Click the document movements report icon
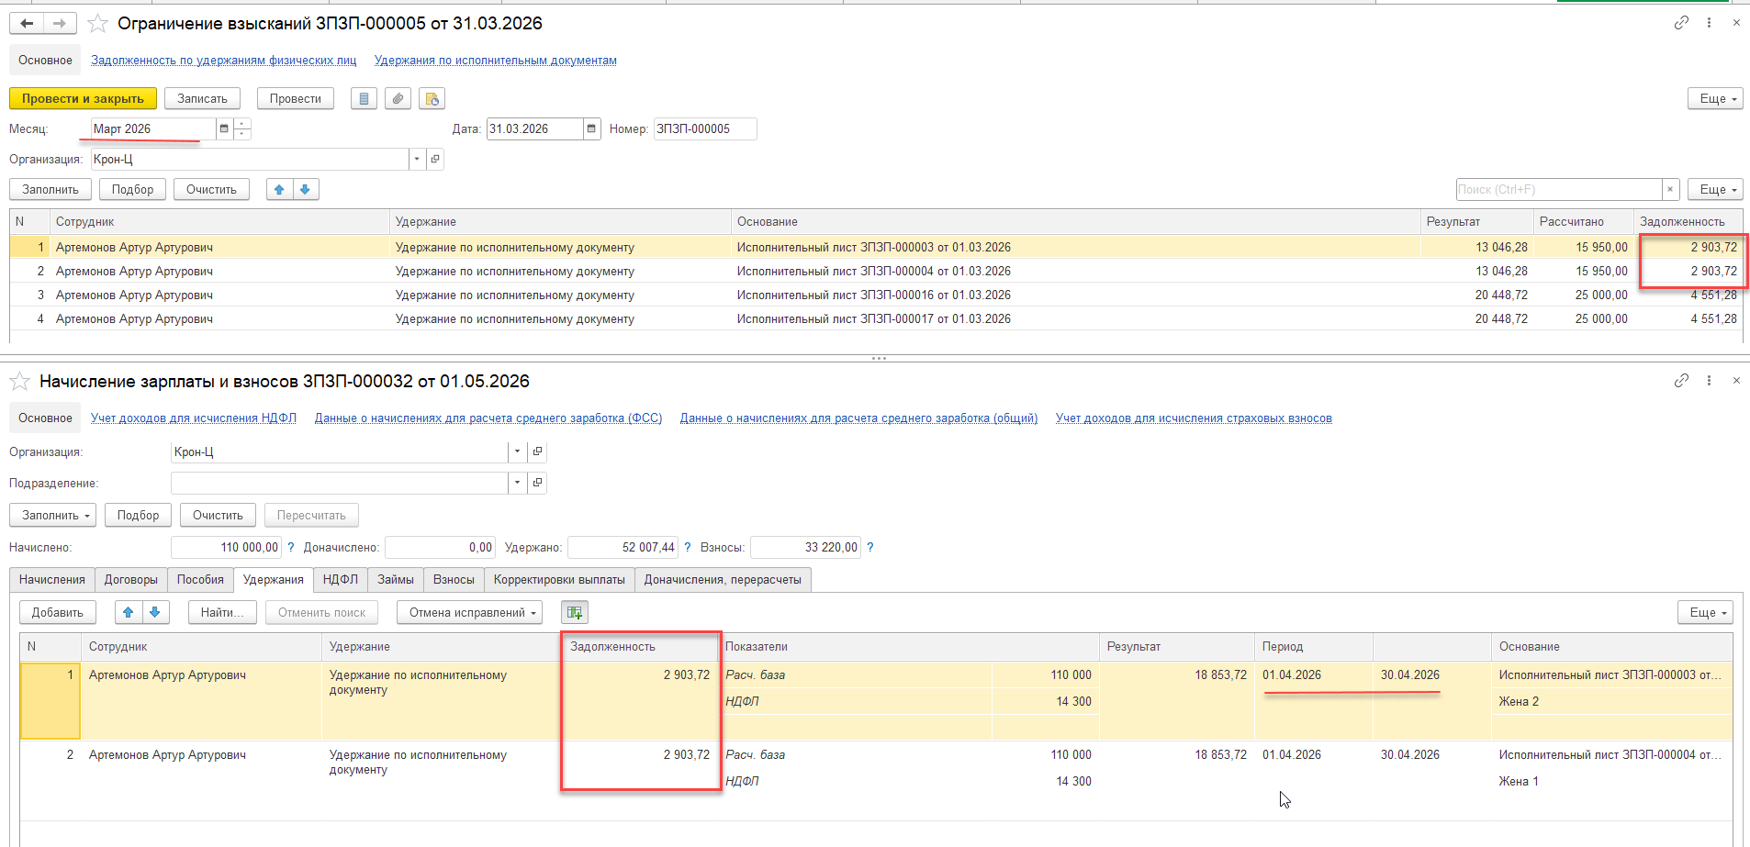The height and width of the screenshot is (847, 1750). tap(365, 99)
